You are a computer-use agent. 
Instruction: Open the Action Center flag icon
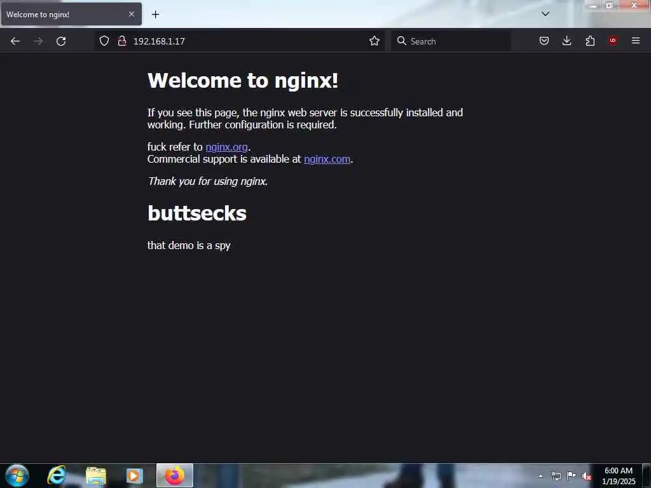coord(572,476)
